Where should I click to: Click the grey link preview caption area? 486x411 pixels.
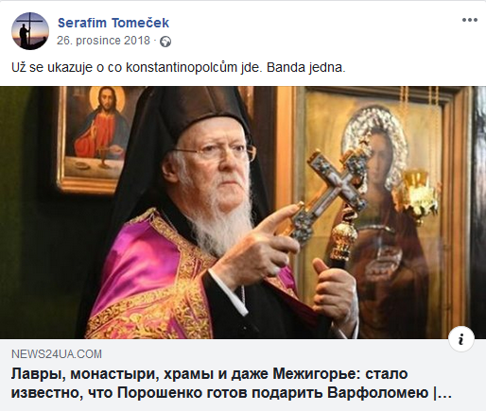[x=243, y=375]
